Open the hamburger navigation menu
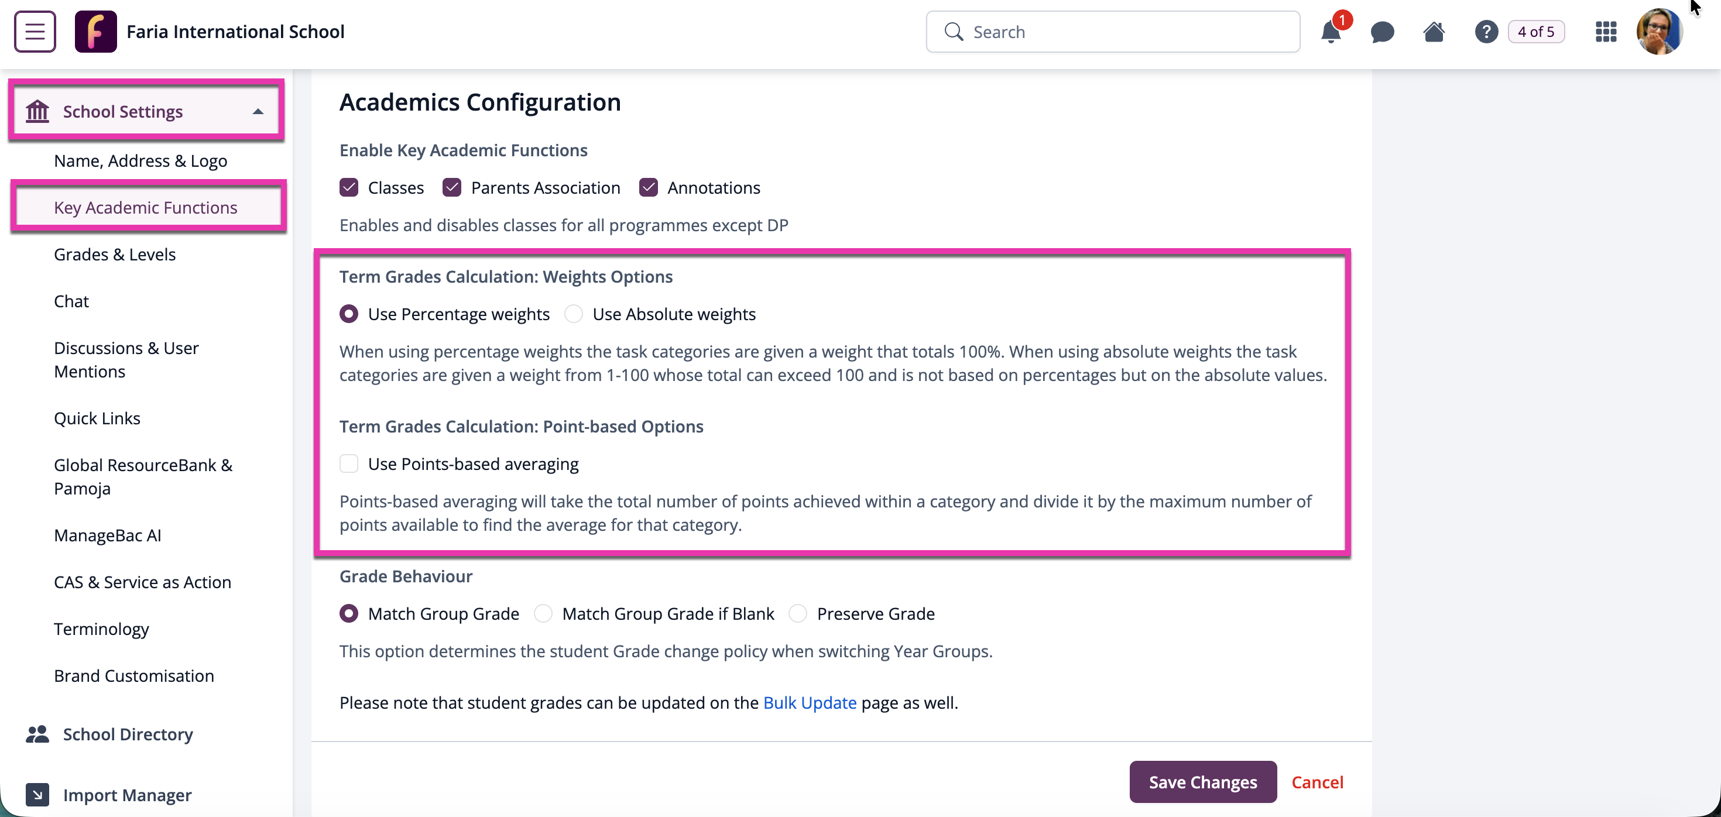Viewport: 1721px width, 817px height. pyautogui.click(x=35, y=32)
